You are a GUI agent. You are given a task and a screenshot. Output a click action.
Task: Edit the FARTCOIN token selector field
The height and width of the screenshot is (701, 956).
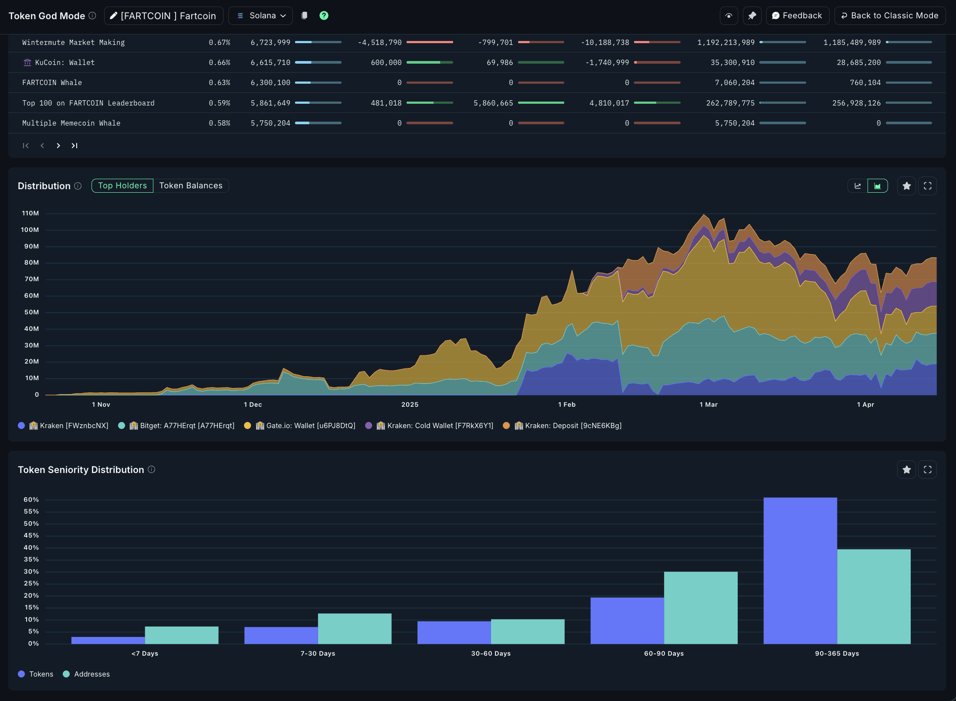point(163,16)
